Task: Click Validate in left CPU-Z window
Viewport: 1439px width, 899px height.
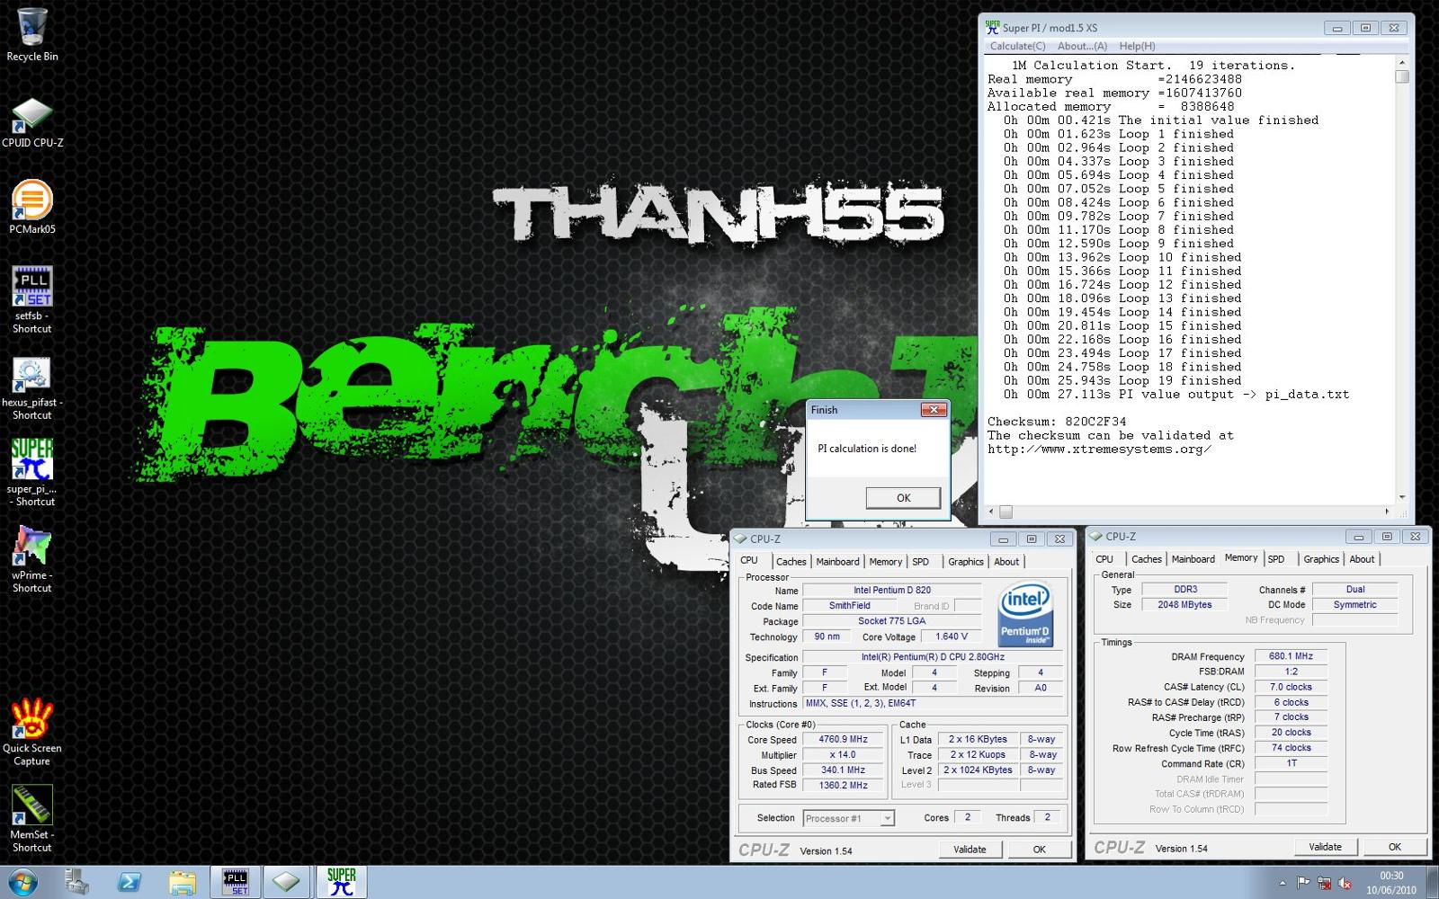Action: coord(970,850)
